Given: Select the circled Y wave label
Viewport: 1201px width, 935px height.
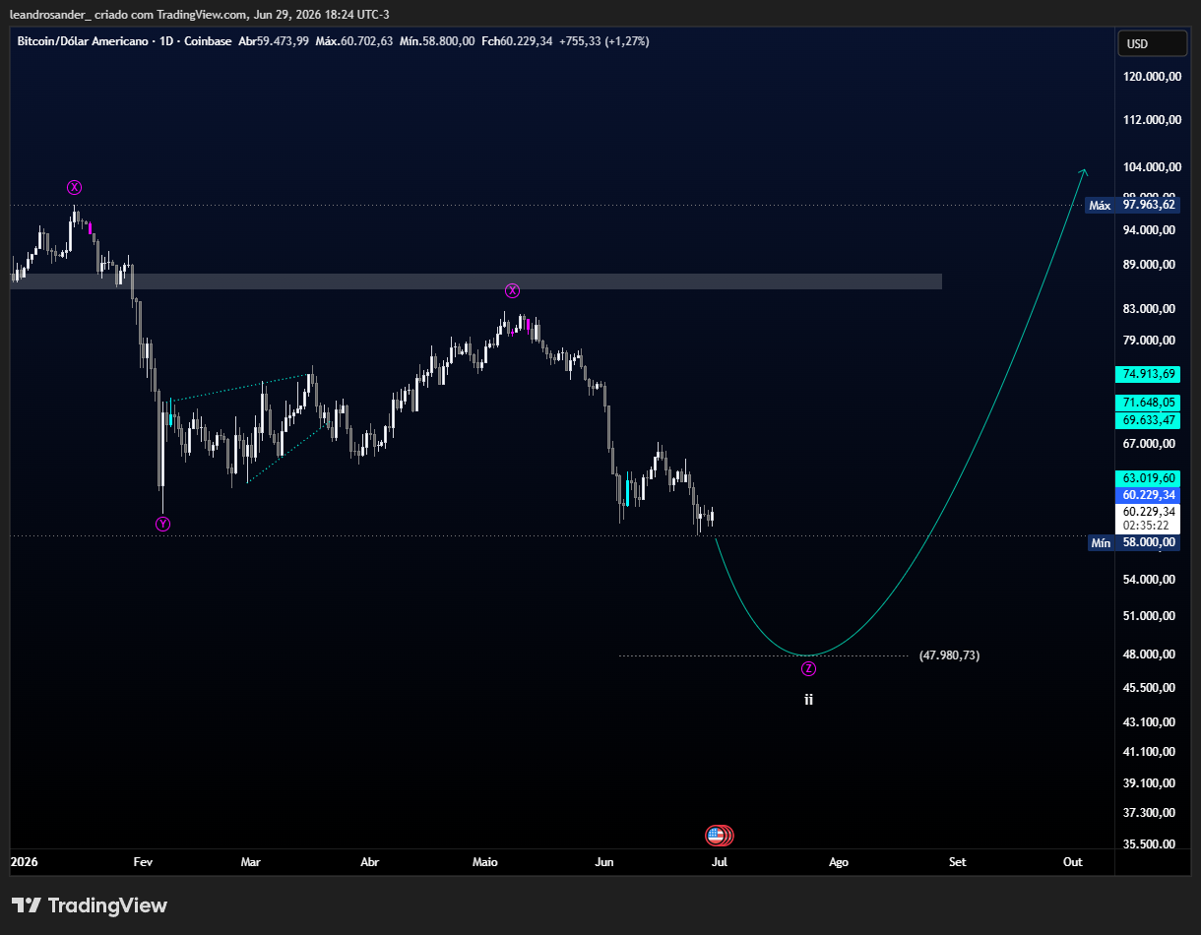Looking at the screenshot, I should click(x=162, y=524).
